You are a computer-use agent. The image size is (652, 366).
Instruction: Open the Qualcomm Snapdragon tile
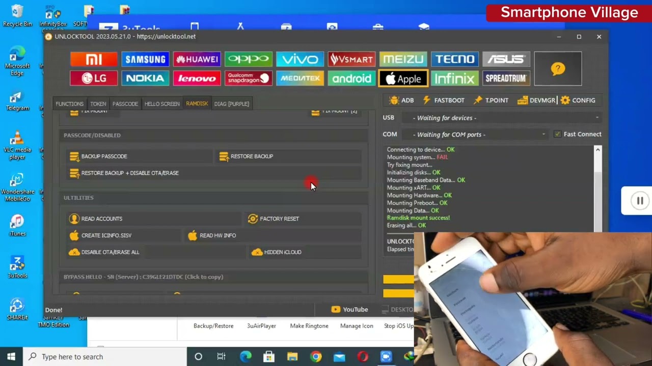tap(249, 78)
